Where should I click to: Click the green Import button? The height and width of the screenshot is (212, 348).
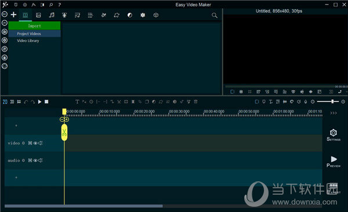34,25
